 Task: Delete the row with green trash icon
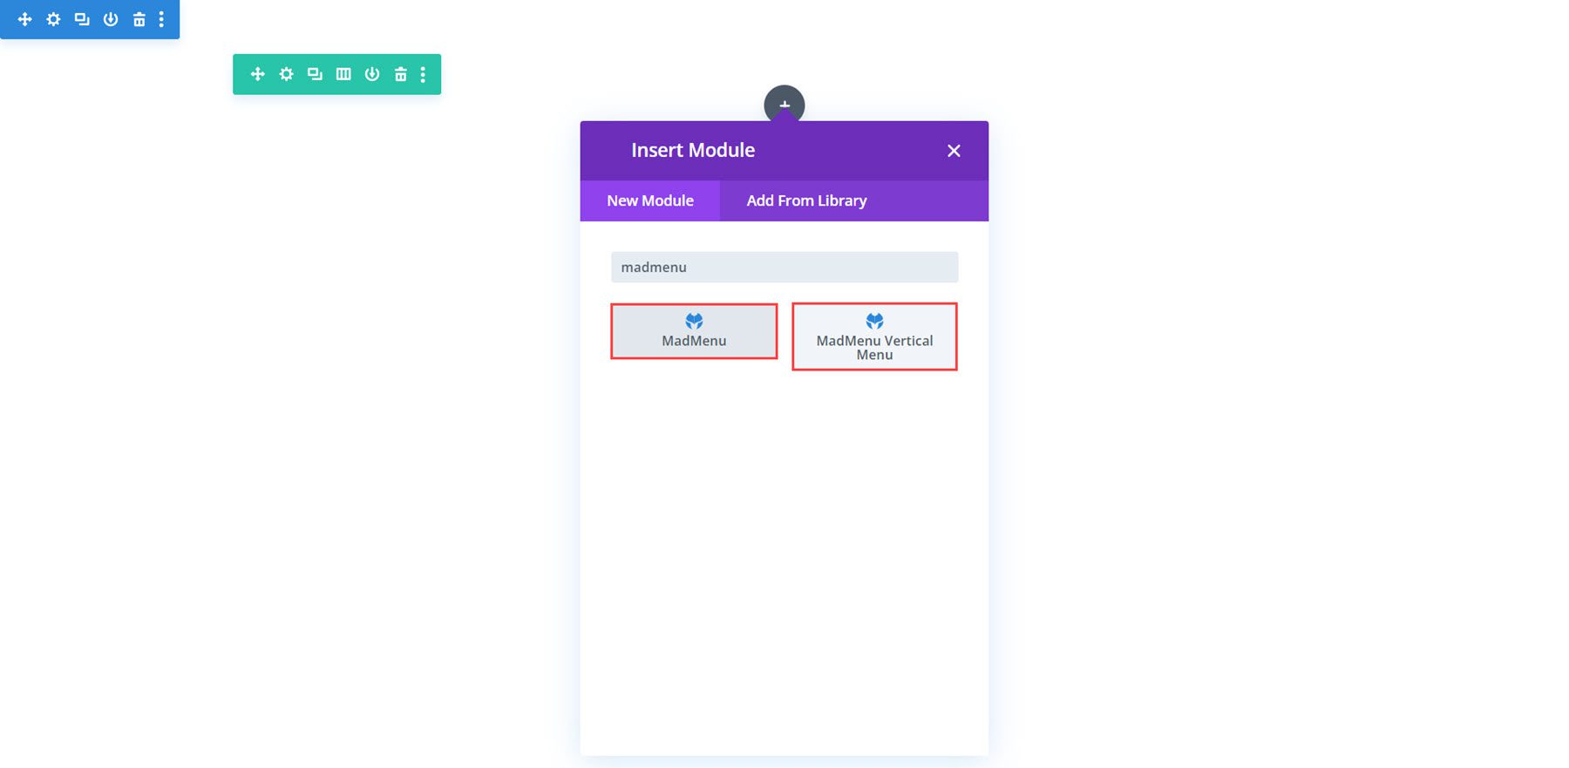click(x=400, y=74)
